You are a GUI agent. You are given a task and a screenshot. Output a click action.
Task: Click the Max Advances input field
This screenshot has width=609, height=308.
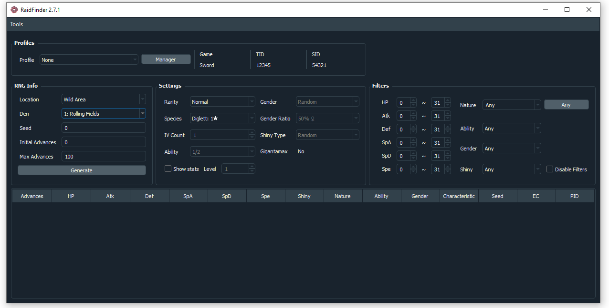104,157
